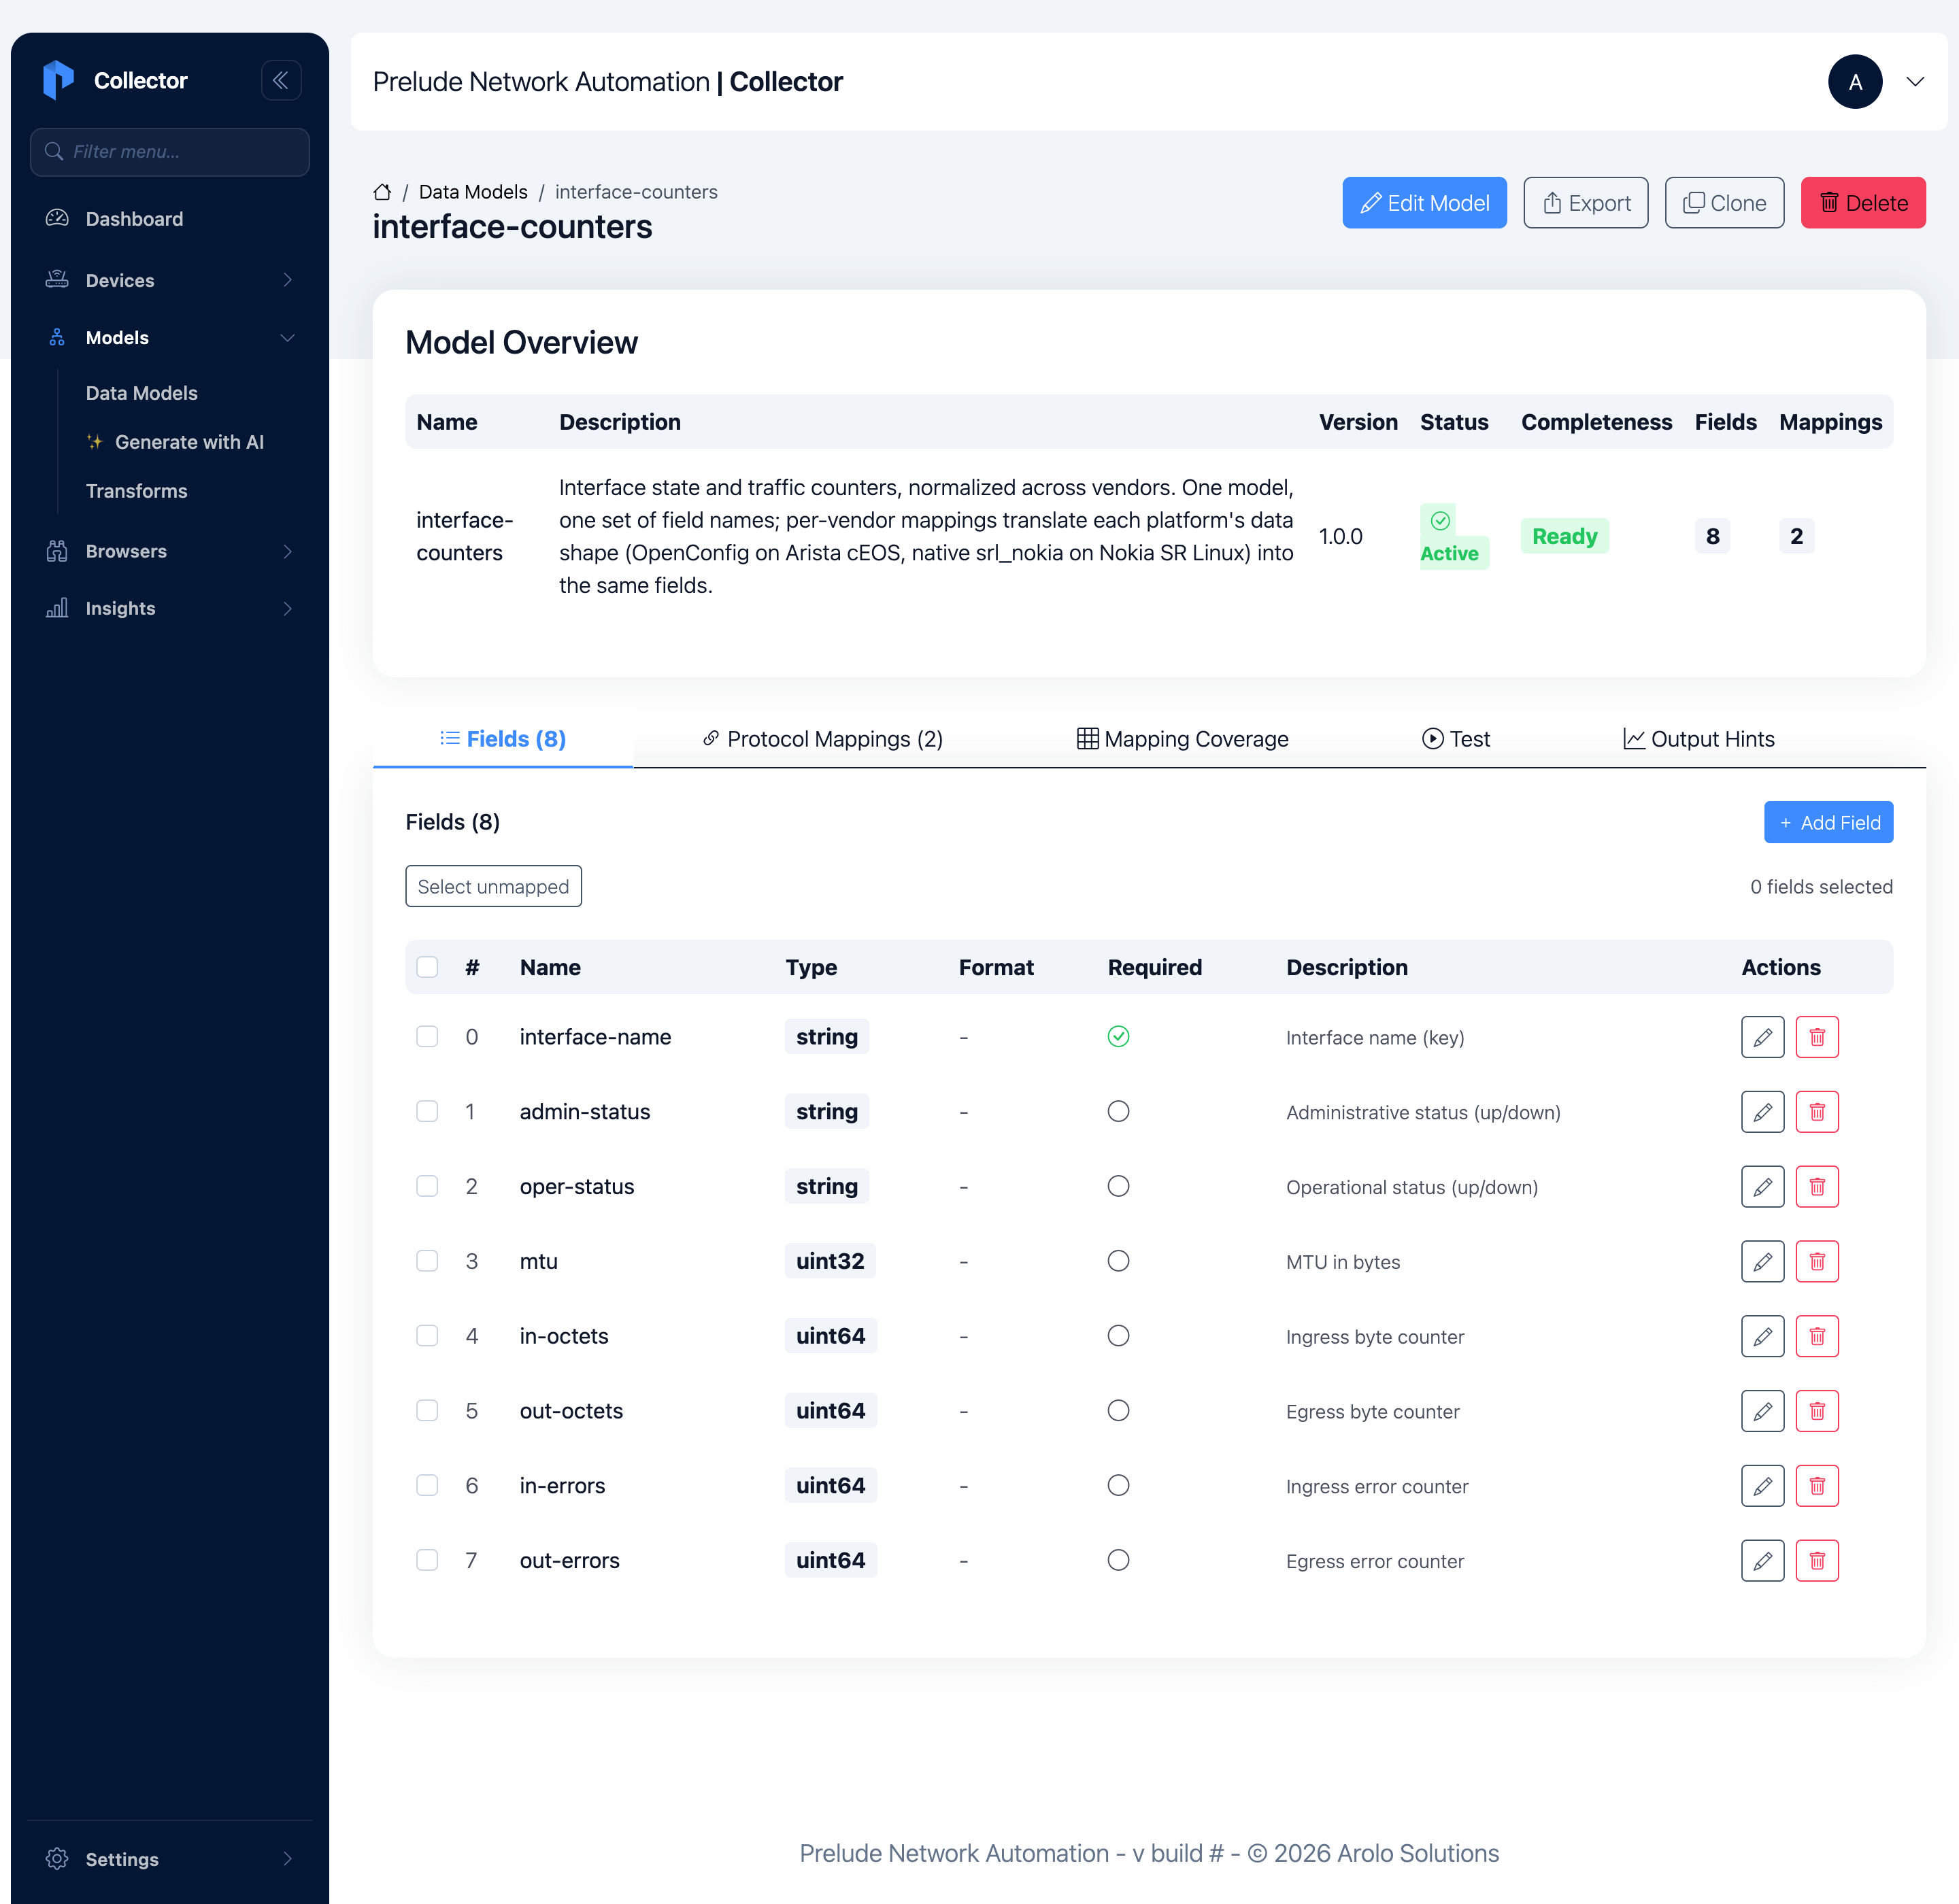1959x1904 pixels.
Task: Edit the admin-status field
Action: pyautogui.click(x=1762, y=1112)
